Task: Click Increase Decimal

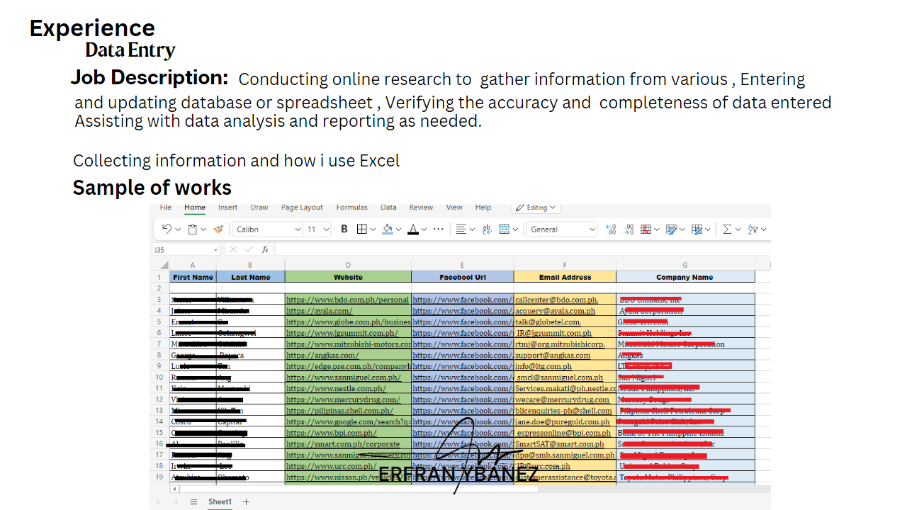Action: (612, 229)
